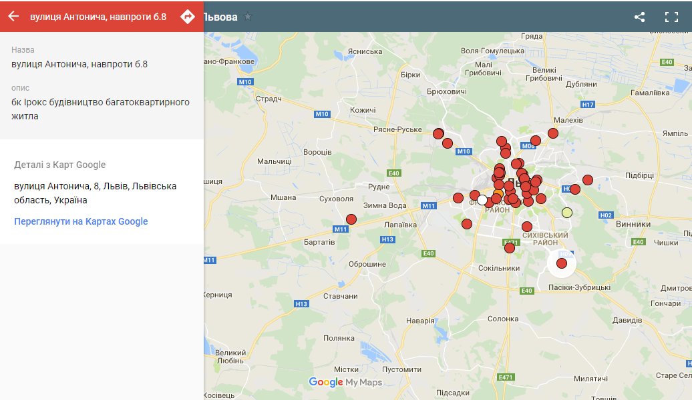Click the 'Підсадки' map label
Image resolution: width=692 pixels, height=400 pixels.
(x=452, y=393)
